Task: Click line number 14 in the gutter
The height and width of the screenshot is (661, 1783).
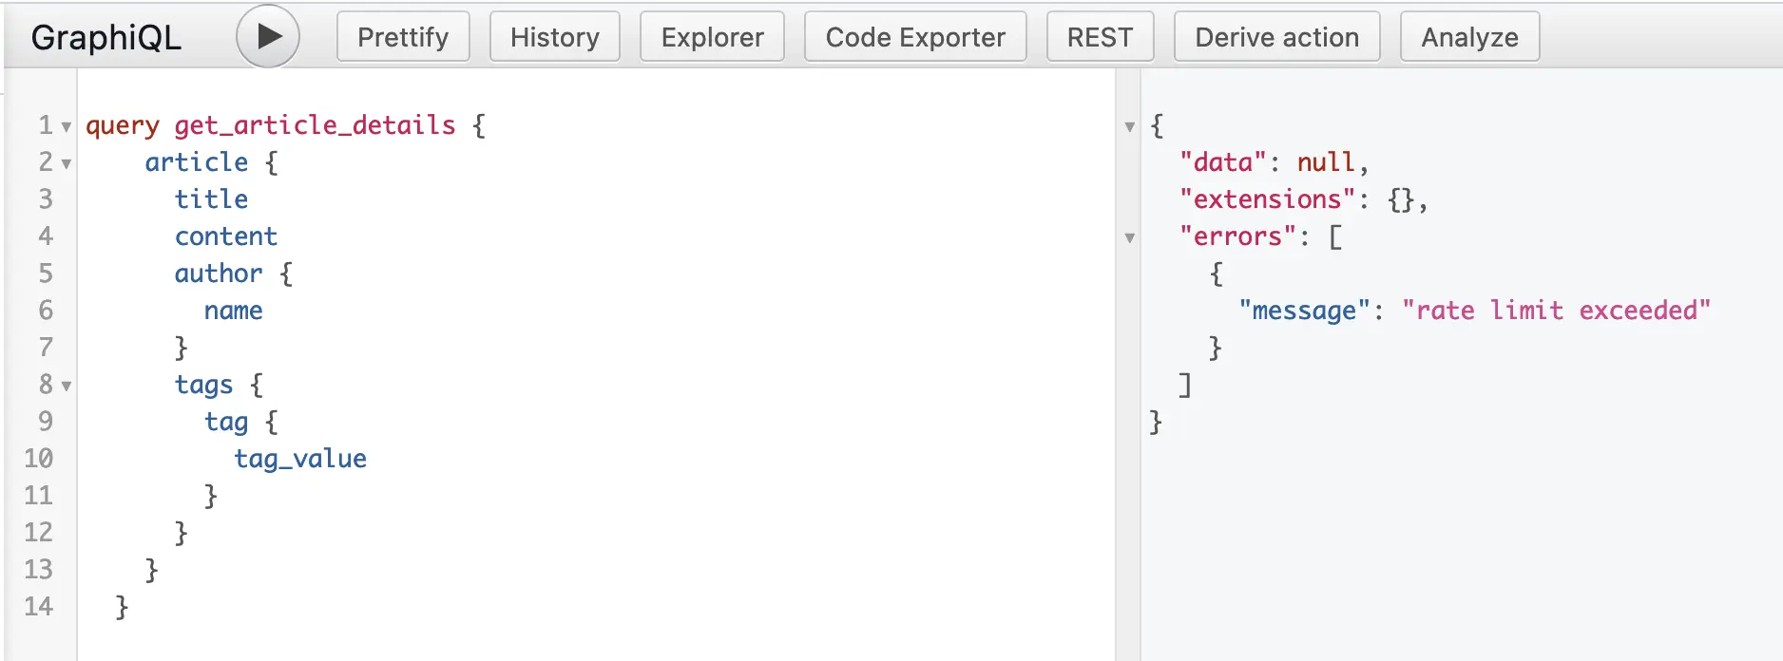Action: tap(38, 607)
